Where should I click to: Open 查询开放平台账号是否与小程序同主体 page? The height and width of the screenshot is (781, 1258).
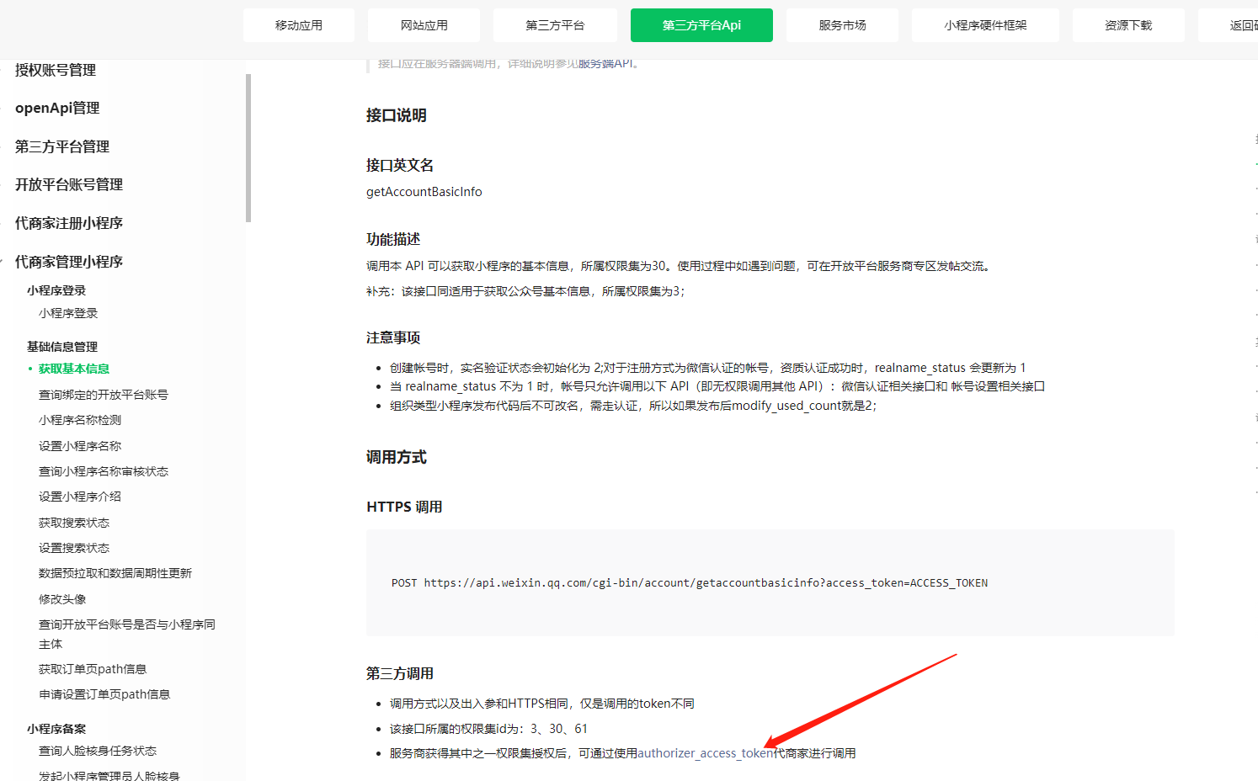[x=127, y=634]
